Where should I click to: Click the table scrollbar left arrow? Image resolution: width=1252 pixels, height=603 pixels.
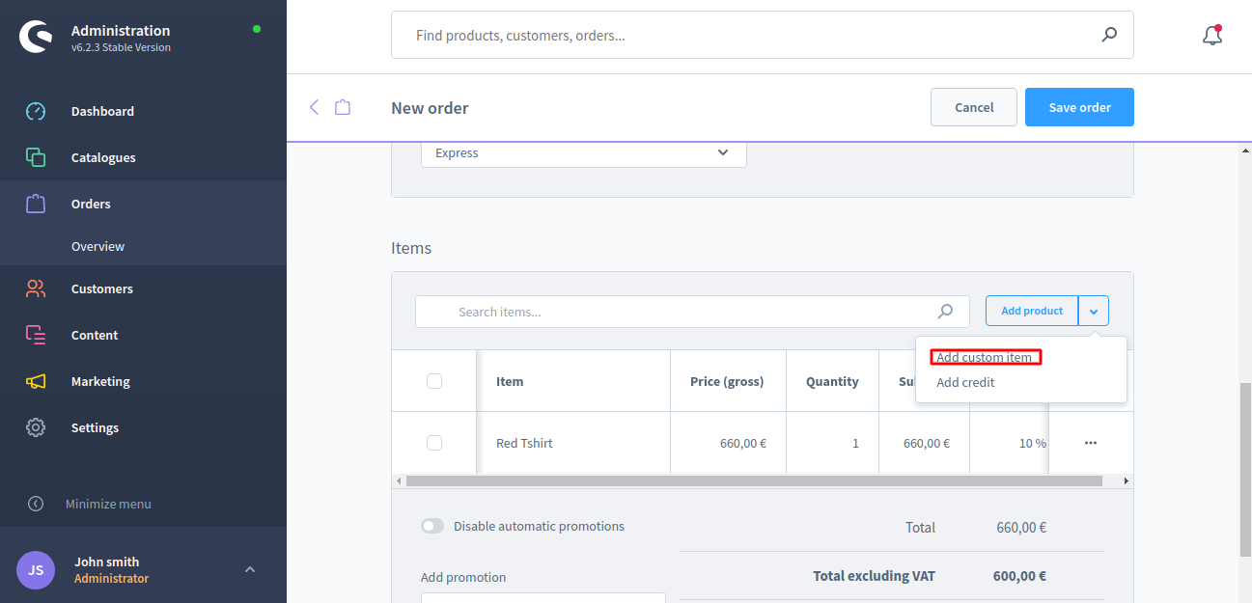coord(399,480)
